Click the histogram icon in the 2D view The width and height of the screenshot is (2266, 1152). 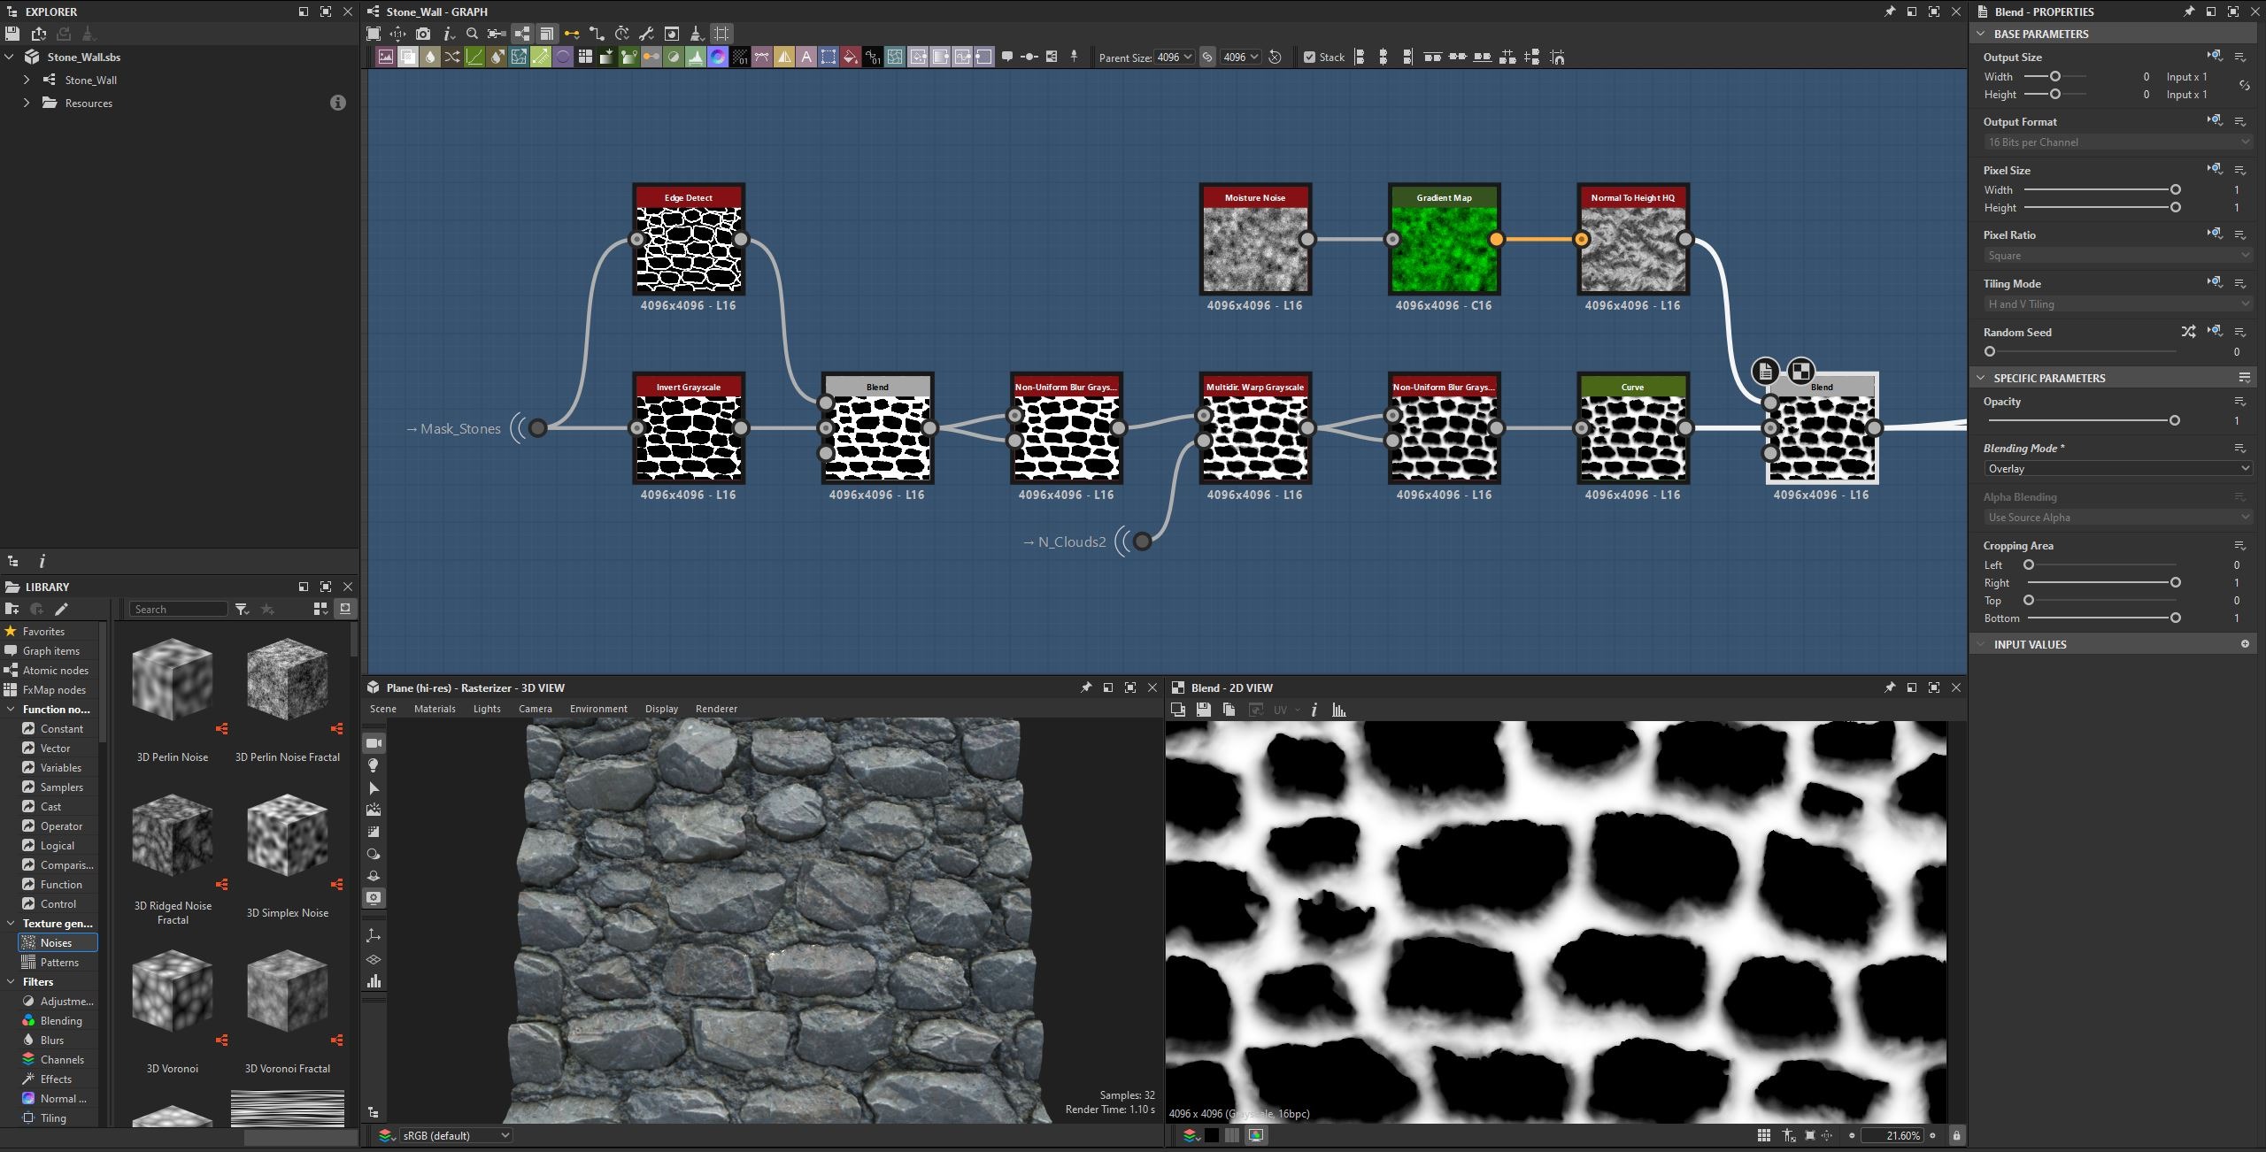tap(1338, 710)
